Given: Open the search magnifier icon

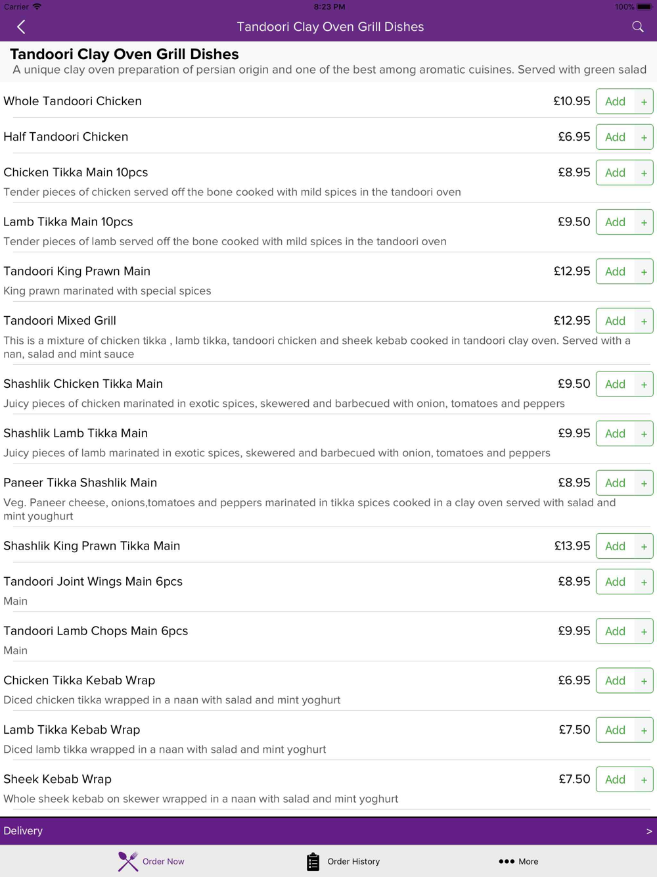Looking at the screenshot, I should (637, 27).
